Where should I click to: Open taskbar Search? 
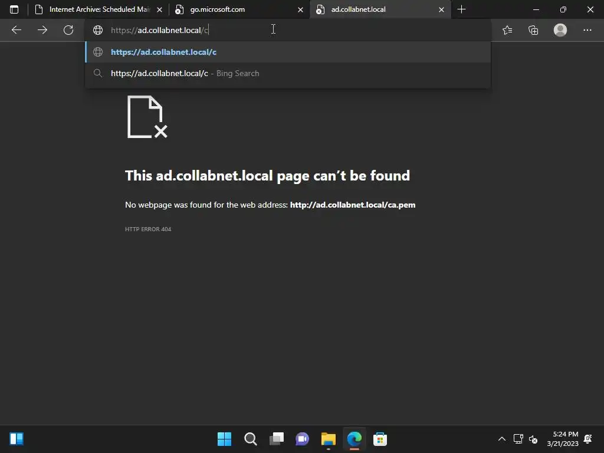pyautogui.click(x=250, y=439)
